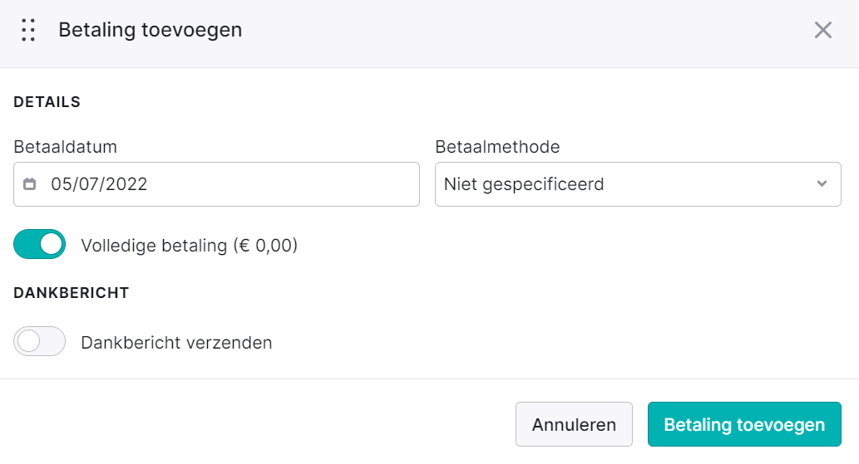Click the DANKBERICHT section heading
The image size is (859, 464).
(72, 293)
